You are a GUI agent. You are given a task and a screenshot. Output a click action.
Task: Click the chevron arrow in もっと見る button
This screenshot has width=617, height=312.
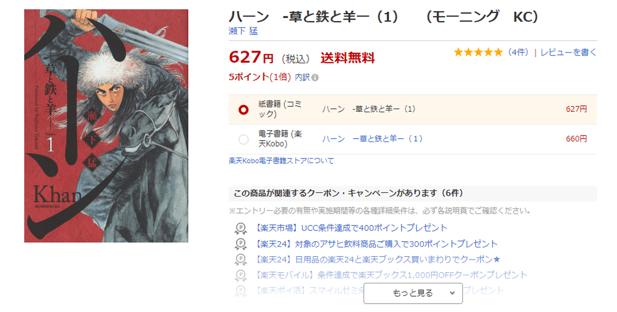tap(452, 293)
